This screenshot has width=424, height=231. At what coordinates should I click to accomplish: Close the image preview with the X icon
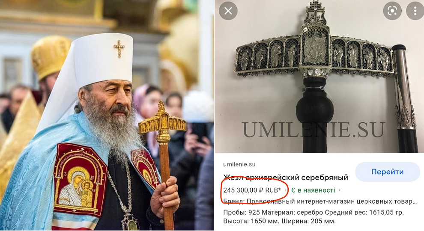[x=228, y=11]
